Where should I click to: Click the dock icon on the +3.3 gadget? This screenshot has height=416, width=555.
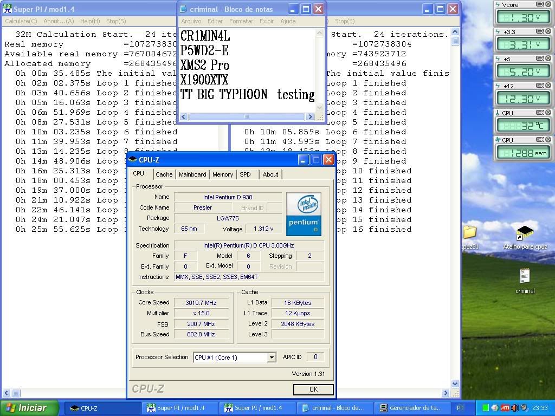click(x=540, y=31)
